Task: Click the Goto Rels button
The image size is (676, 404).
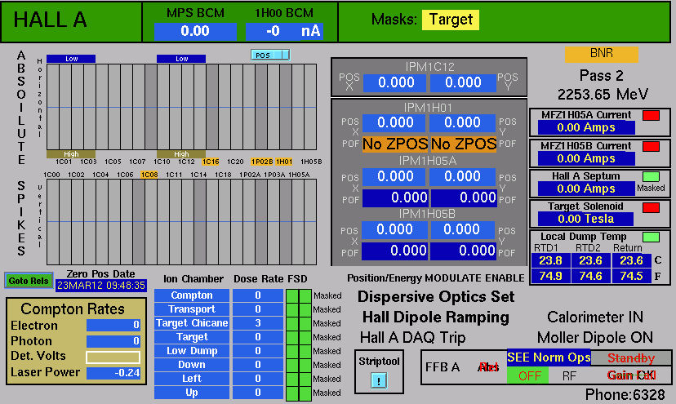Action: click(29, 281)
